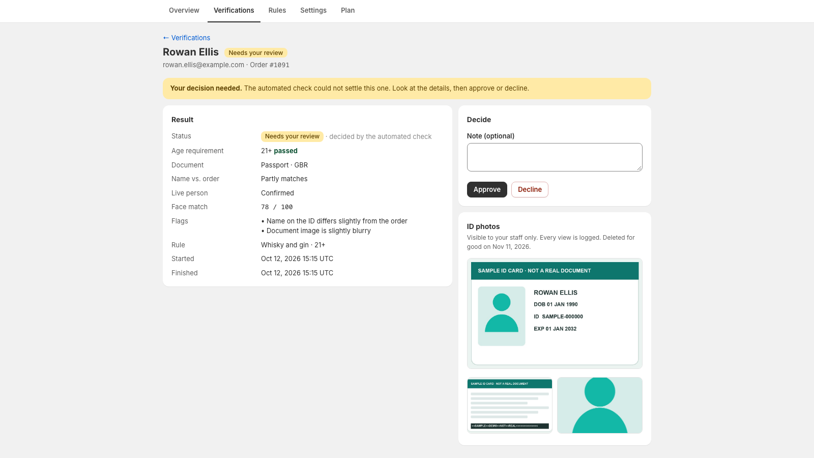The image size is (814, 458).
Task: Click the 'Your decision needed.' banner text
Action: coord(206,88)
